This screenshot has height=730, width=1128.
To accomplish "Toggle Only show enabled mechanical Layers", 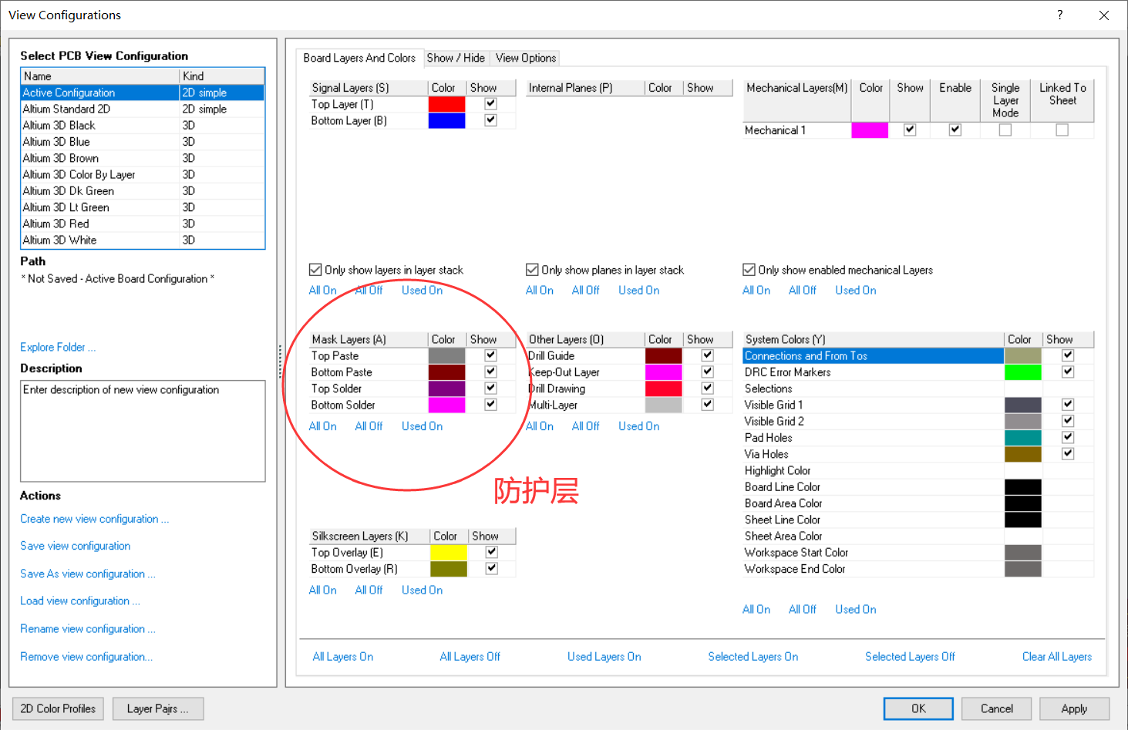I will click(x=749, y=270).
